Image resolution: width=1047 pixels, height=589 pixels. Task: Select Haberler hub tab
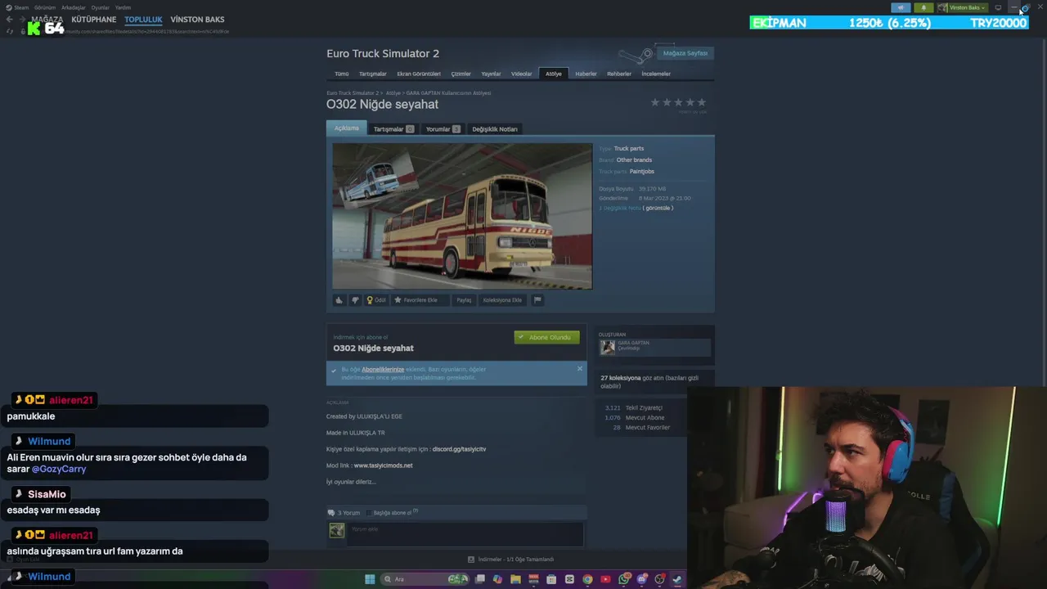coord(586,74)
